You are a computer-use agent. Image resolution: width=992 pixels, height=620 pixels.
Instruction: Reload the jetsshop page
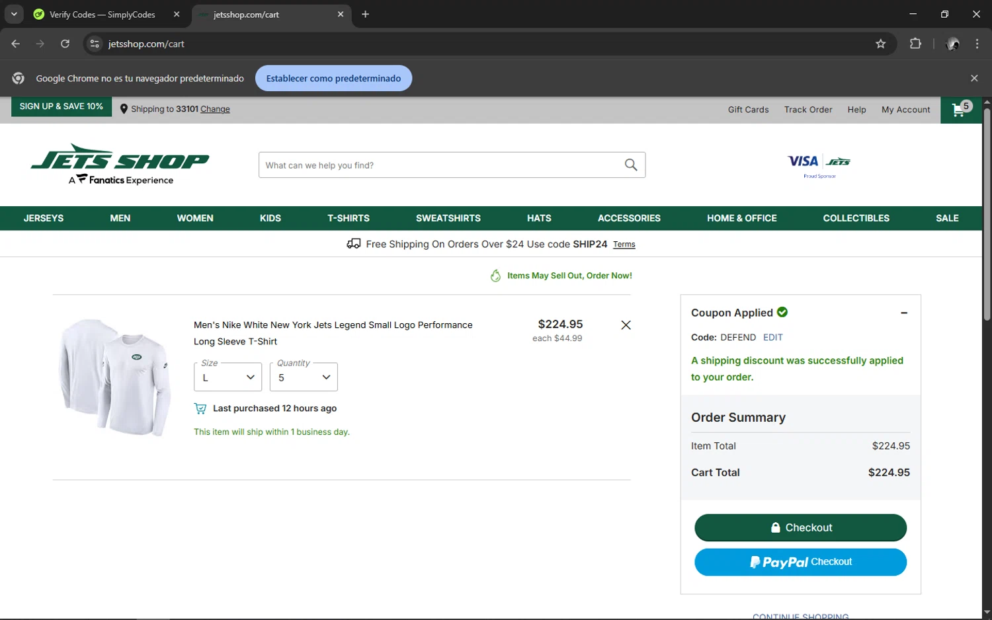point(65,44)
